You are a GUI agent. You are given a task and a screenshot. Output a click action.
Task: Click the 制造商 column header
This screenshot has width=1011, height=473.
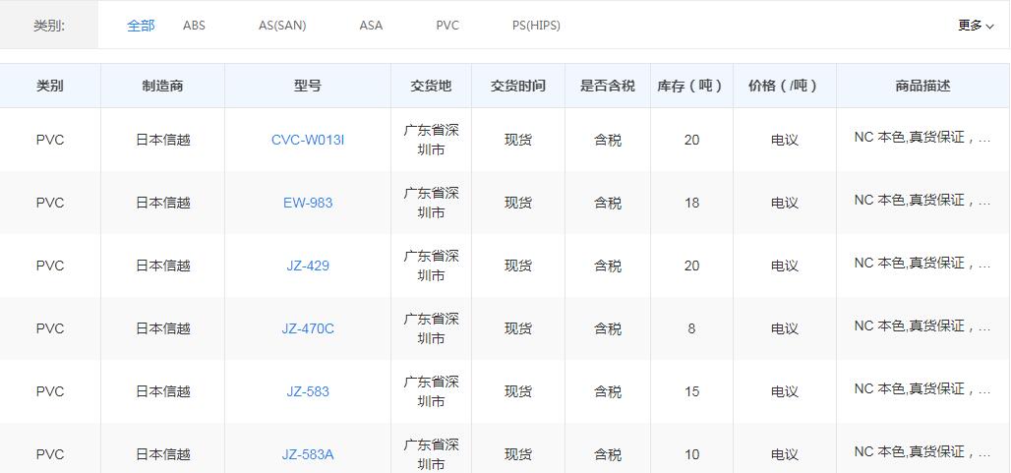click(162, 86)
